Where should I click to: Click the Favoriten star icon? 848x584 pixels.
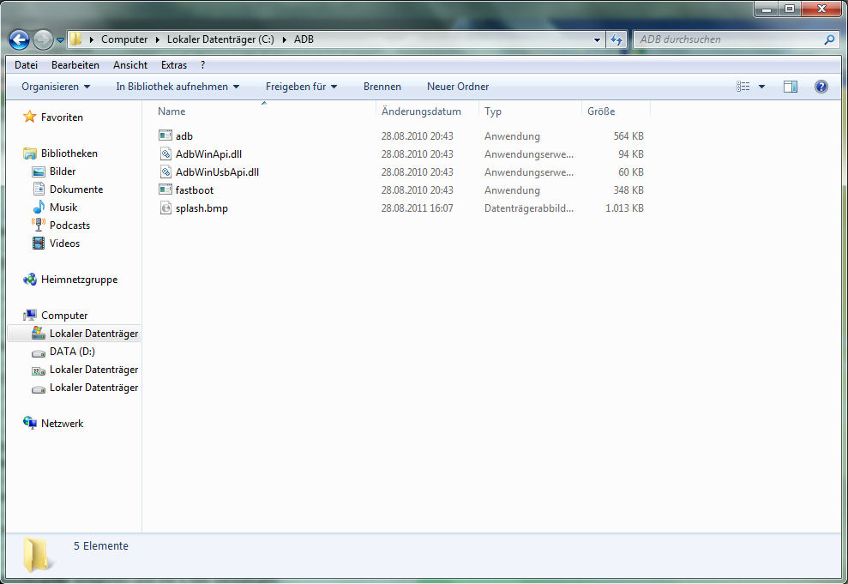click(x=30, y=117)
